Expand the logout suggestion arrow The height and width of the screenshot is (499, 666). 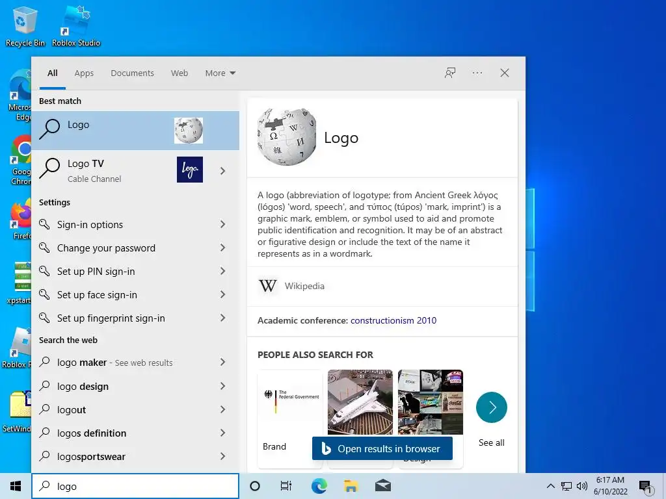point(223,409)
